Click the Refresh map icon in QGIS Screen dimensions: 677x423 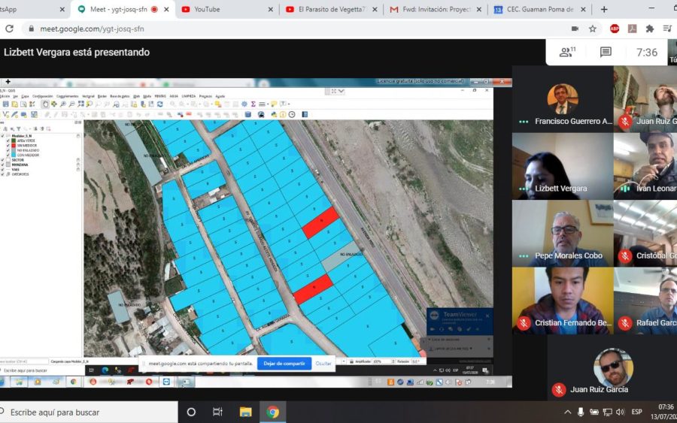159,104
